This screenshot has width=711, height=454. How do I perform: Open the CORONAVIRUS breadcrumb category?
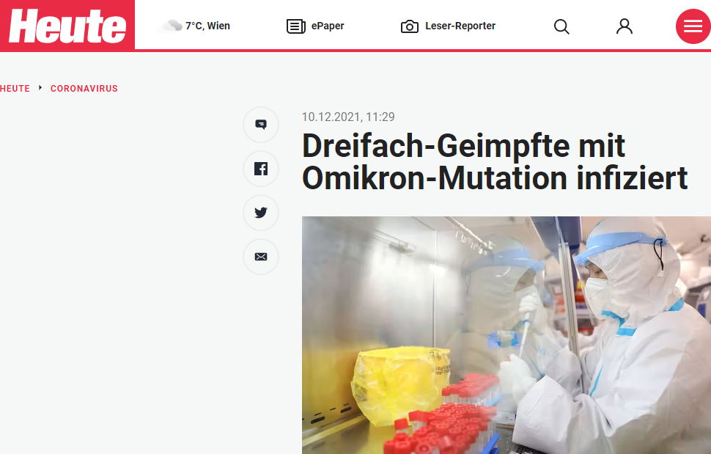coord(84,89)
